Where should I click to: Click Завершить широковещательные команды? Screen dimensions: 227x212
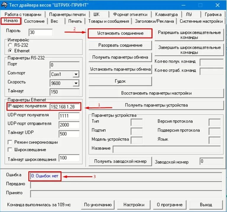click(189, 50)
